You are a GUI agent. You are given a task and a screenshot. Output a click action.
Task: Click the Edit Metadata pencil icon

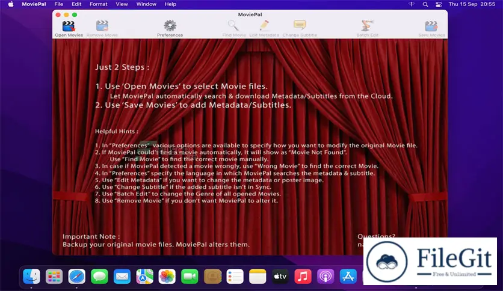pyautogui.click(x=264, y=26)
